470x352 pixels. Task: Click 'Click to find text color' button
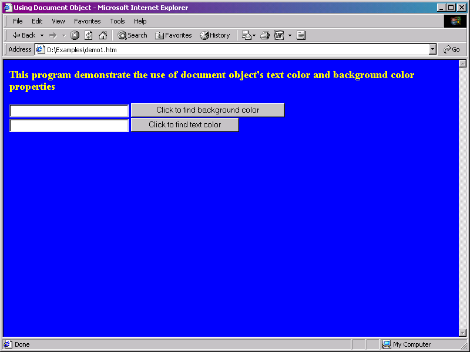click(x=184, y=125)
